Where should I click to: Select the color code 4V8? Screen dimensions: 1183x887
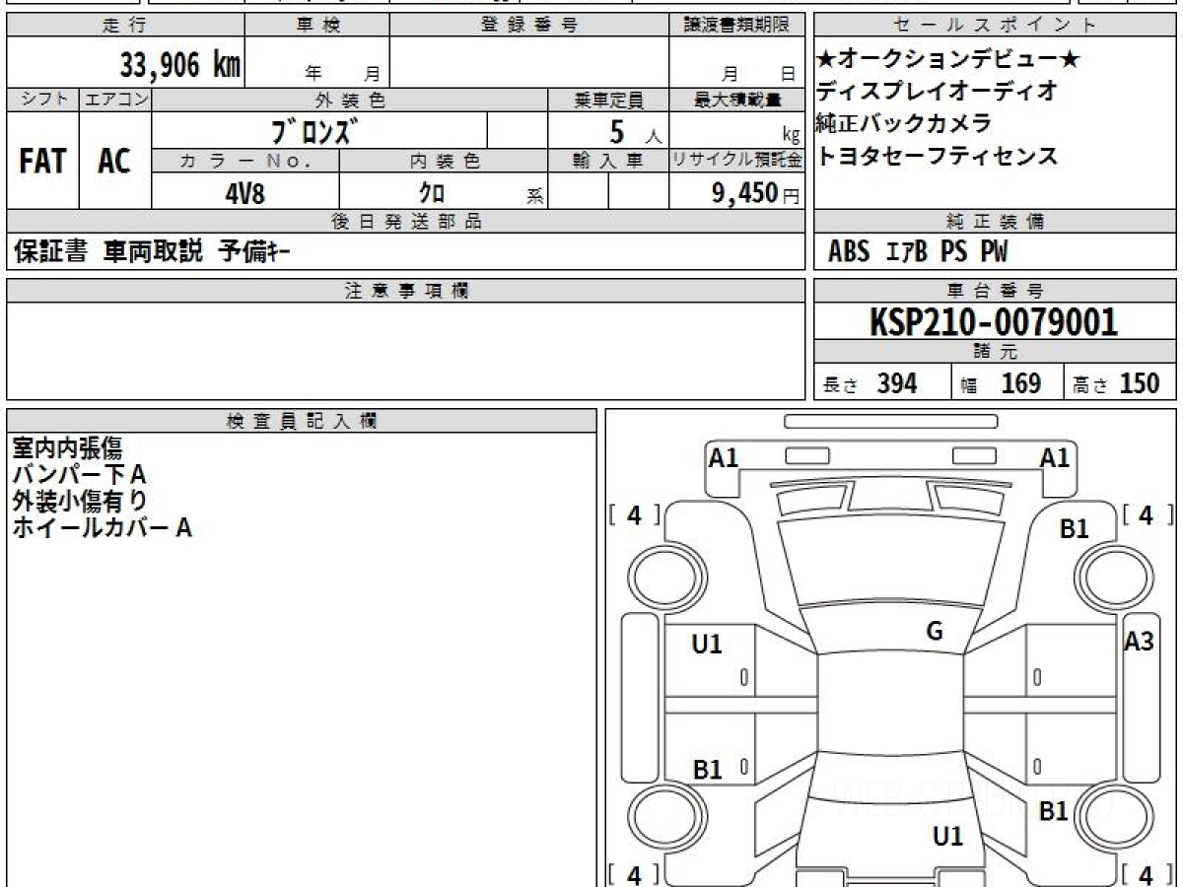coord(245,192)
